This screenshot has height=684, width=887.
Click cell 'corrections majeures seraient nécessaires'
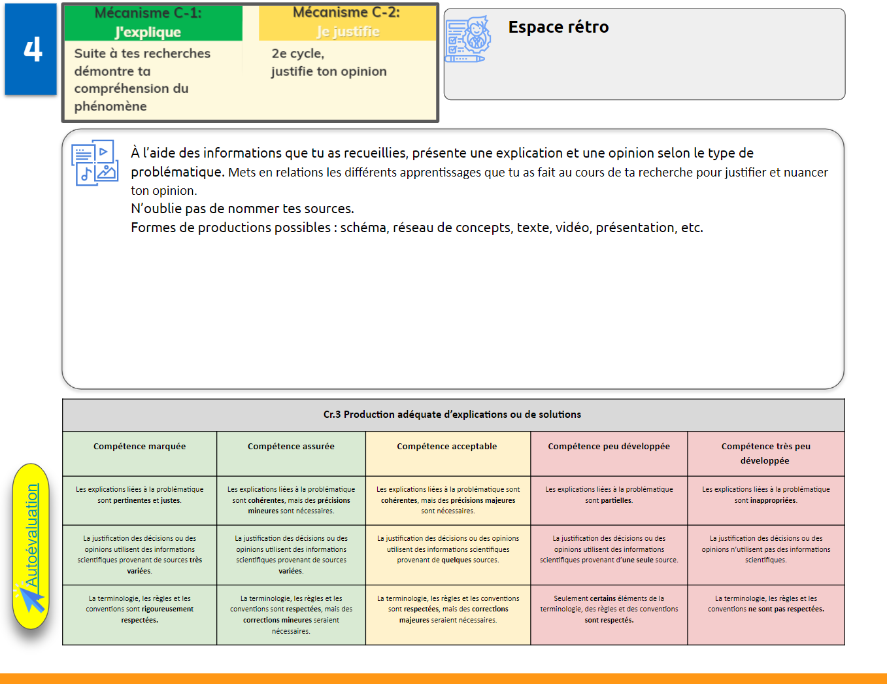(x=448, y=615)
